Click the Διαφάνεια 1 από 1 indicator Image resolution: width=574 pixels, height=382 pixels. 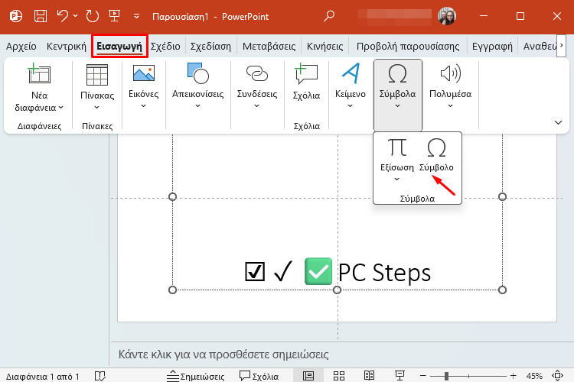(42, 376)
